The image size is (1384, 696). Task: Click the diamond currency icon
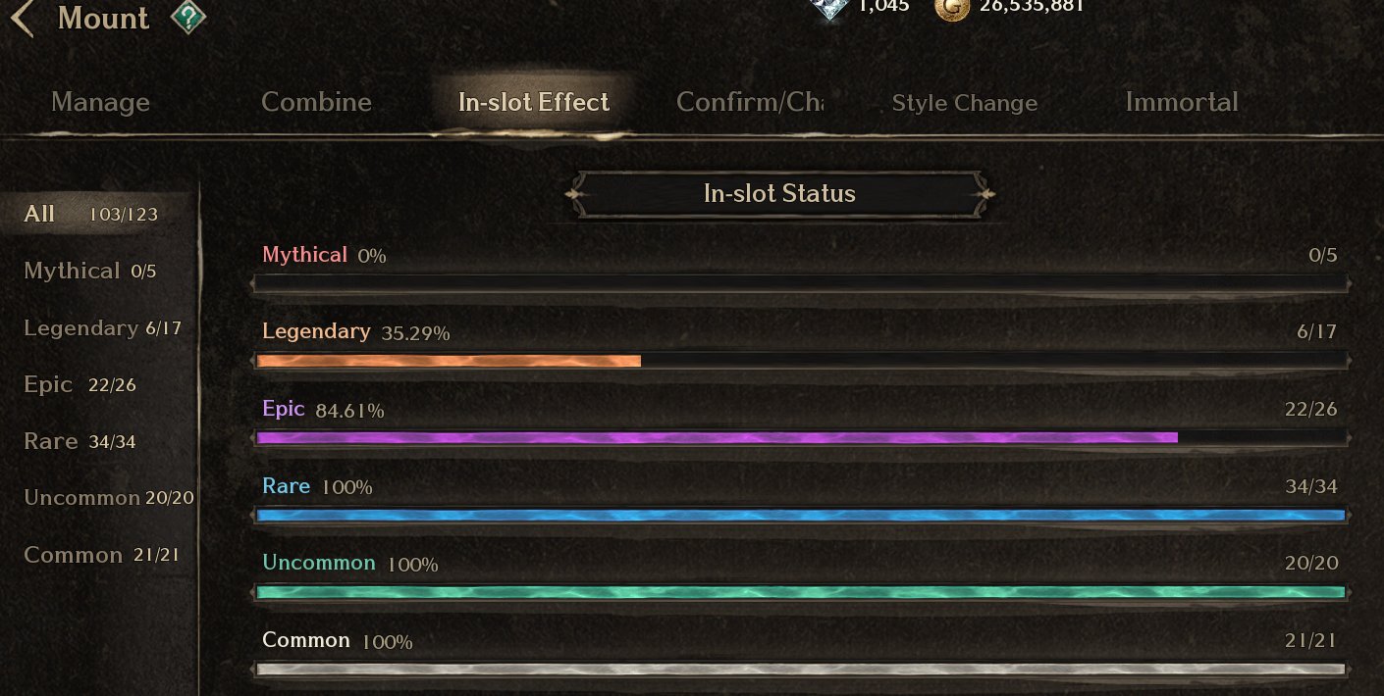(x=830, y=8)
